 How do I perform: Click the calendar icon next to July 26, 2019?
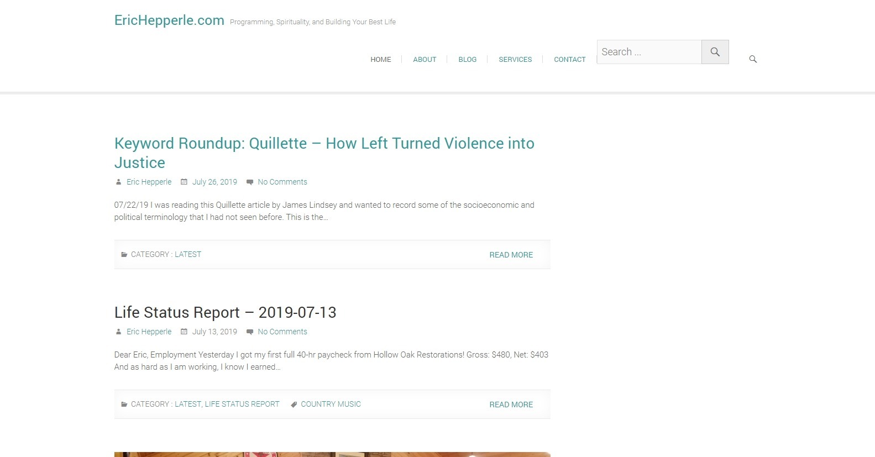click(x=184, y=182)
